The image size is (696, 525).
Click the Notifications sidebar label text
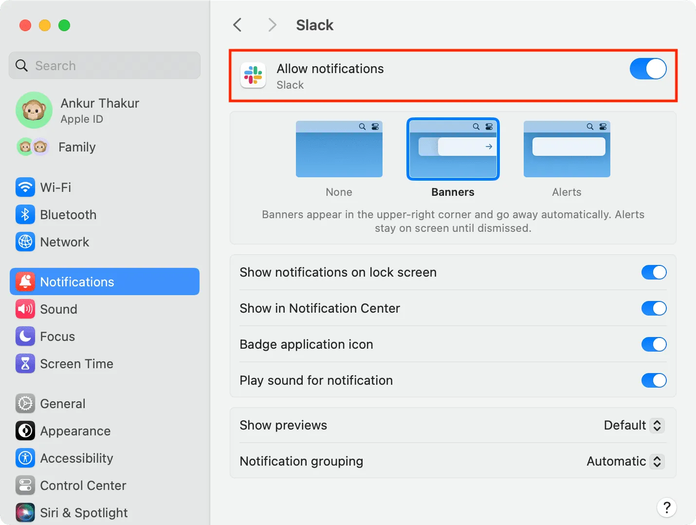pyautogui.click(x=77, y=282)
